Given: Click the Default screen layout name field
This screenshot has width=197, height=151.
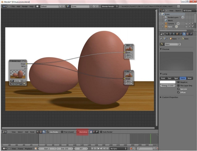Looking at the screenshot, I should 50,6.
